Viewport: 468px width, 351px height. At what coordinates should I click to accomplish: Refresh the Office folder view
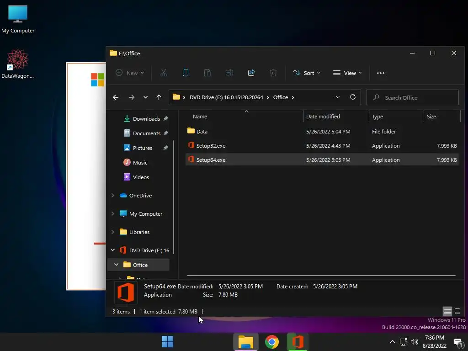(x=352, y=97)
